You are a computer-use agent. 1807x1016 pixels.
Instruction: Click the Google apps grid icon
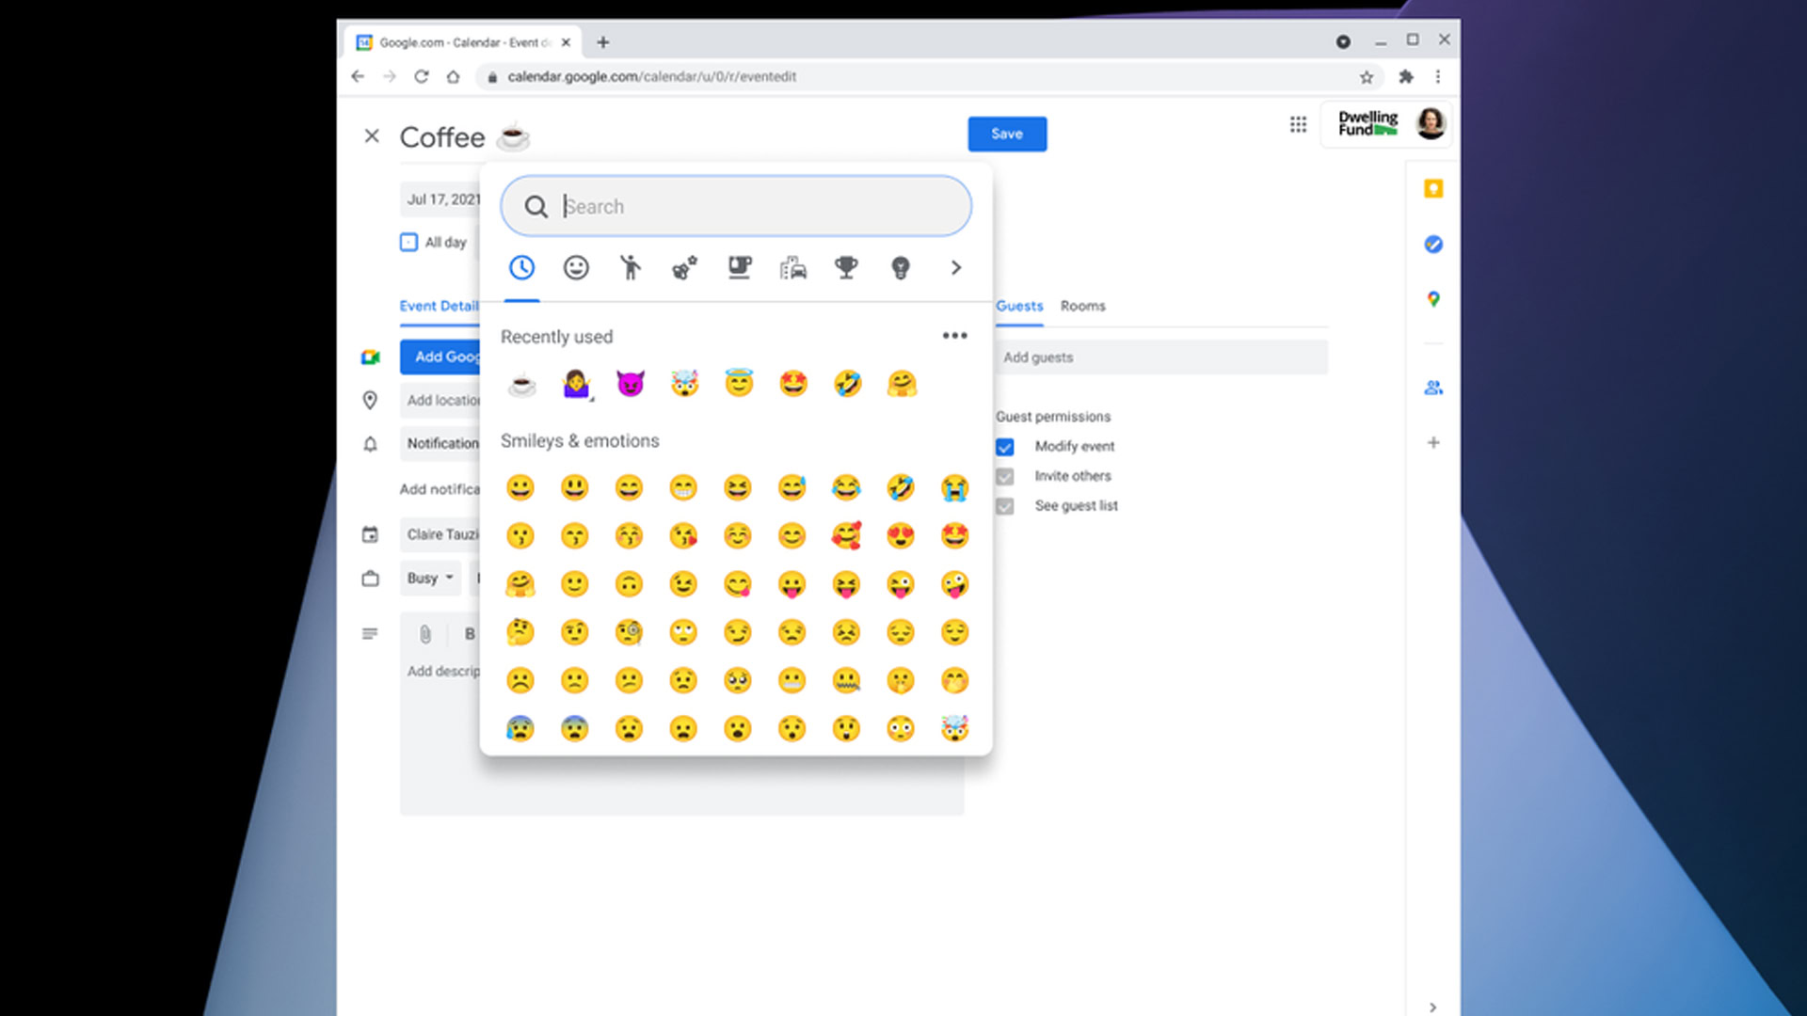pos(1298,124)
